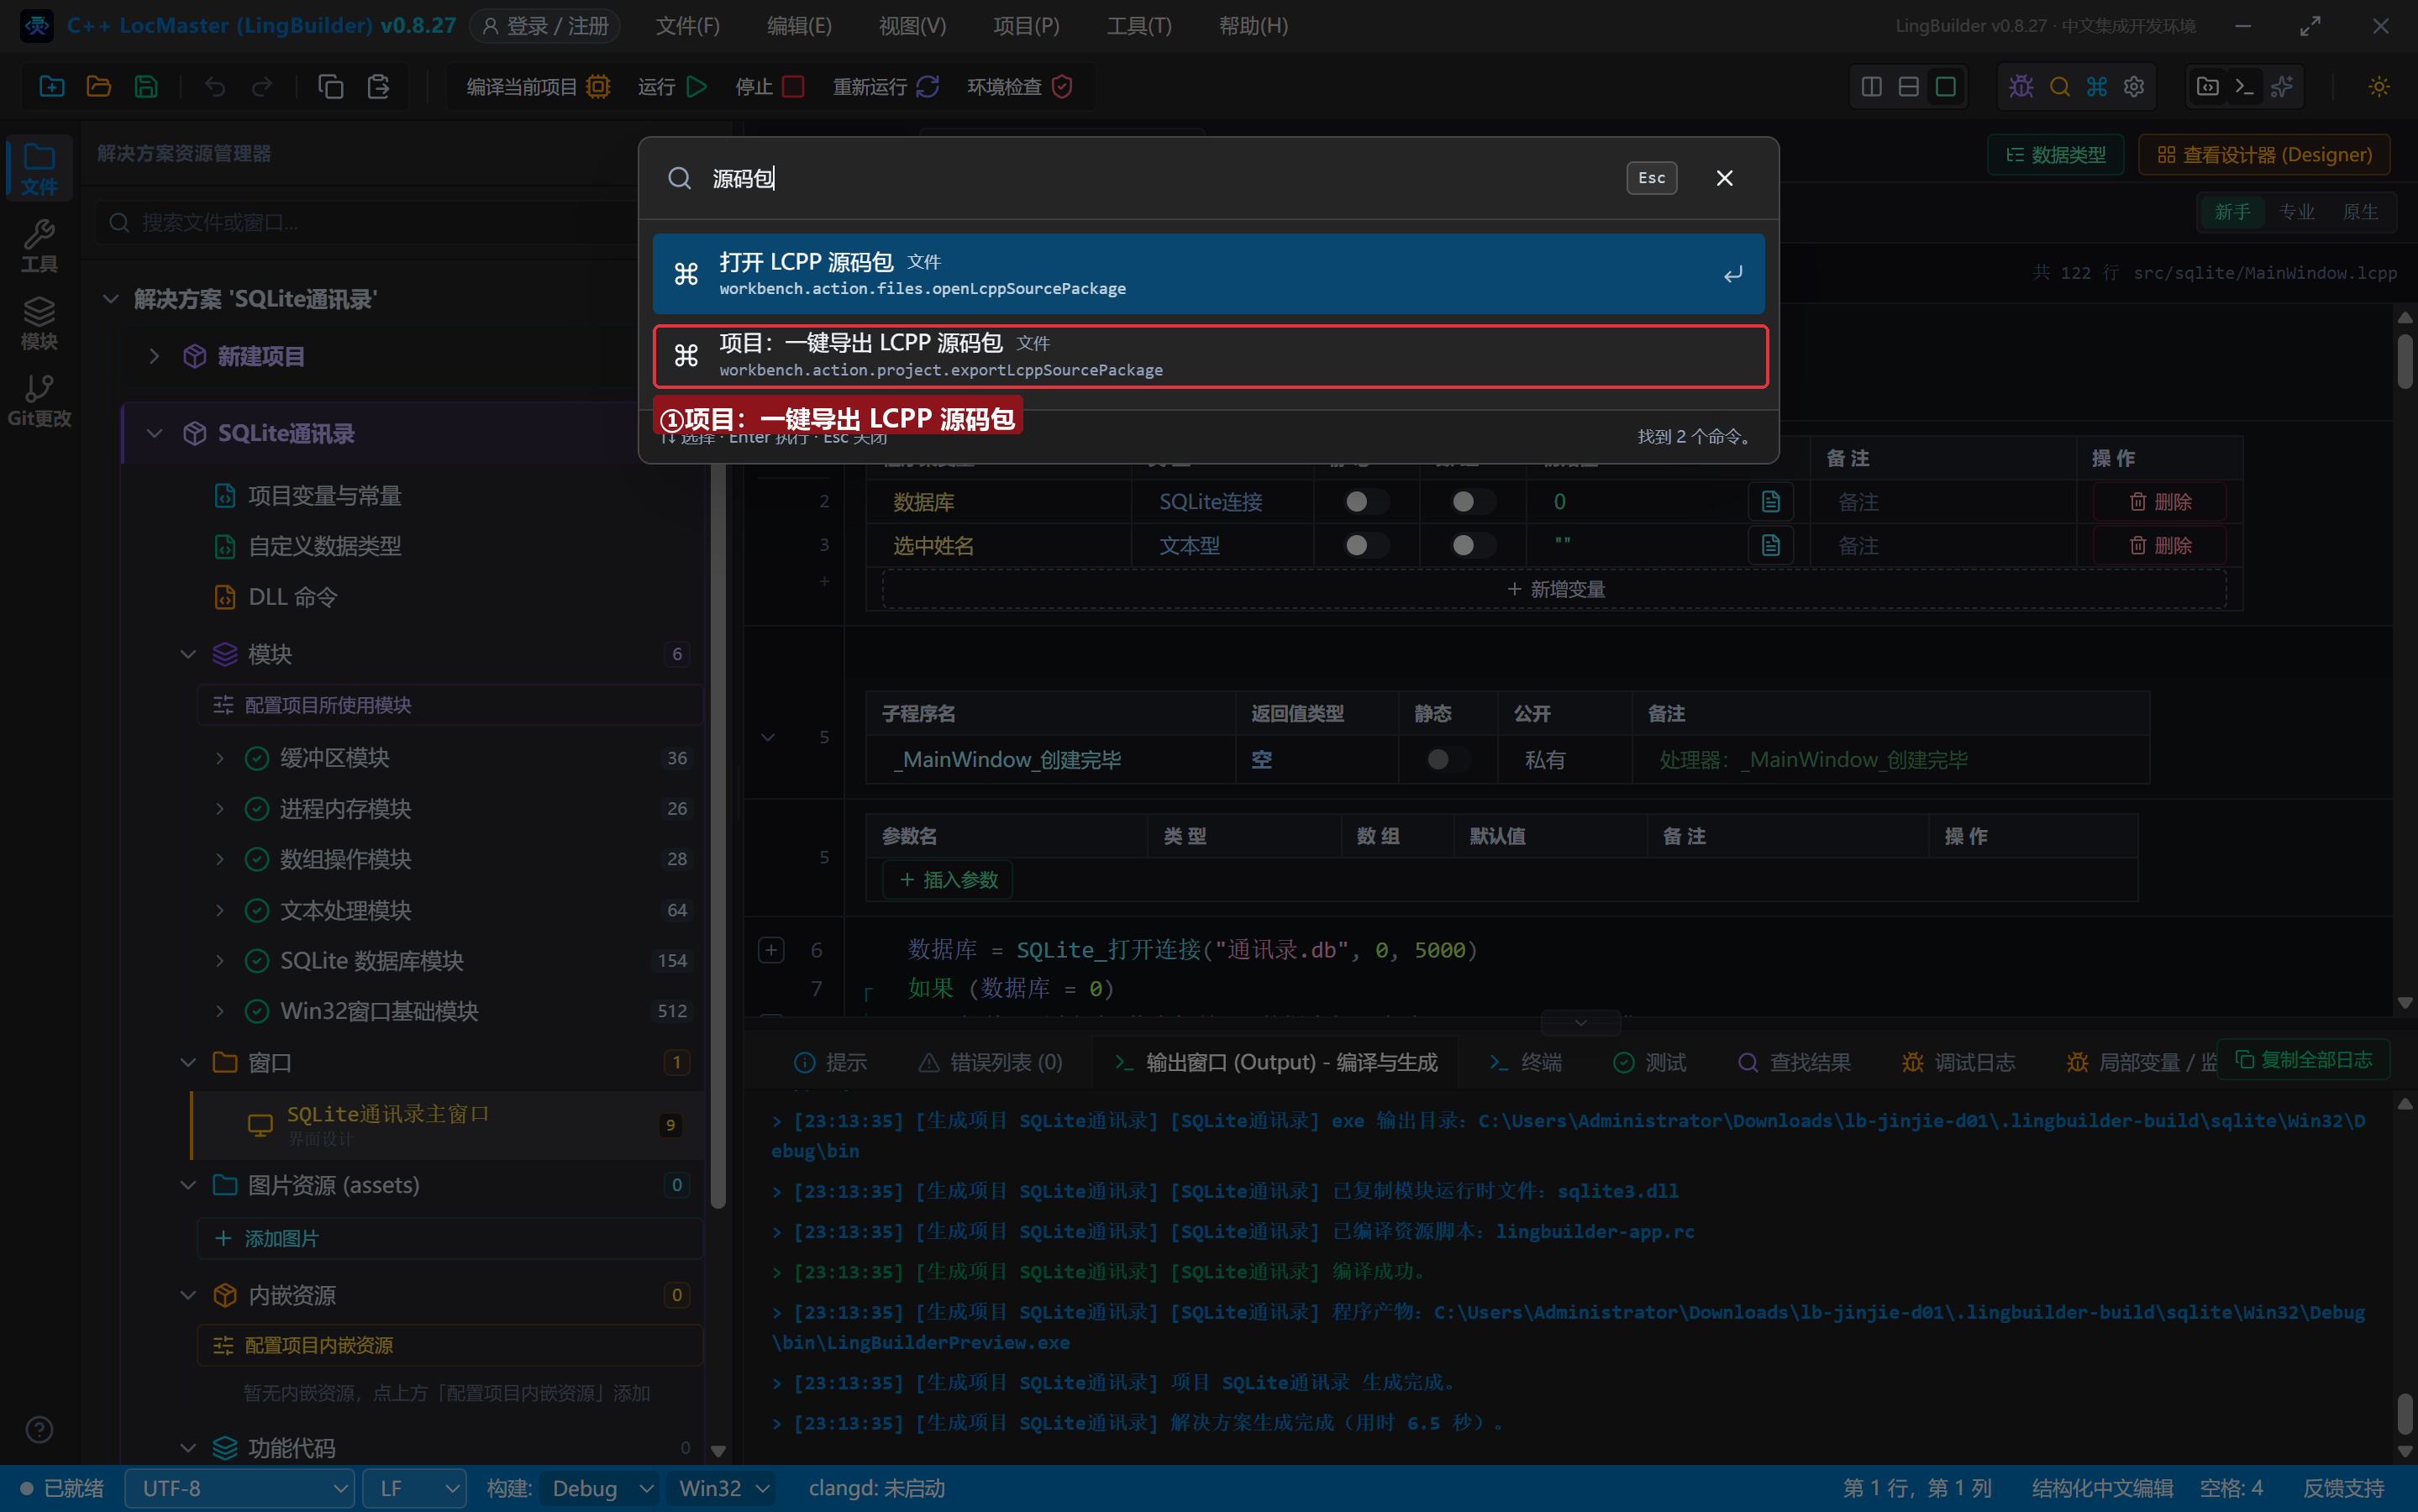Click the help question mark icon
The width and height of the screenshot is (2418, 1512).
[x=39, y=1430]
